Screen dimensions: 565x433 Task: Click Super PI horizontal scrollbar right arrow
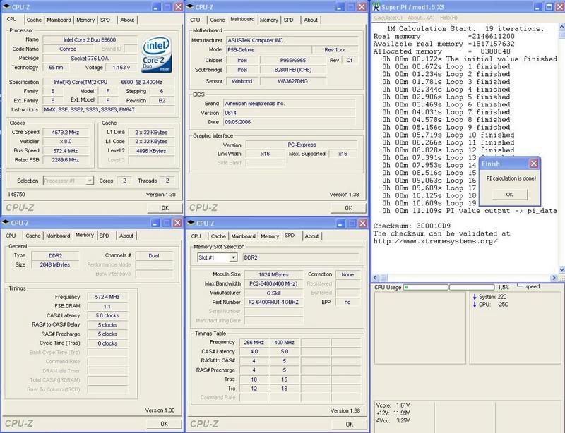554,278
